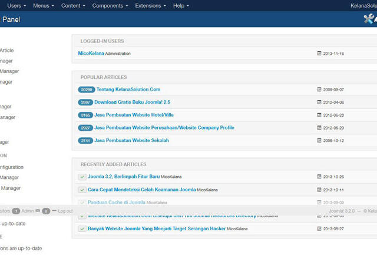
Task: Click the Joomla wrench logo icon
Action: (369, 19)
